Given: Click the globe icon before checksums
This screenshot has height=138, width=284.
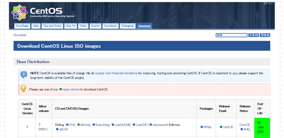Looking at the screenshot, I should tap(151, 124).
